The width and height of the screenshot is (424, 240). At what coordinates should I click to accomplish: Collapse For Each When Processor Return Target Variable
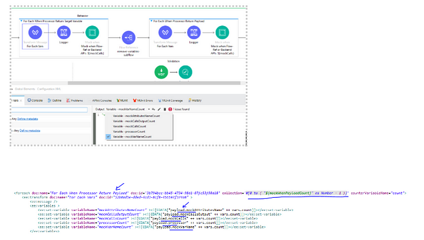[x=21, y=21]
